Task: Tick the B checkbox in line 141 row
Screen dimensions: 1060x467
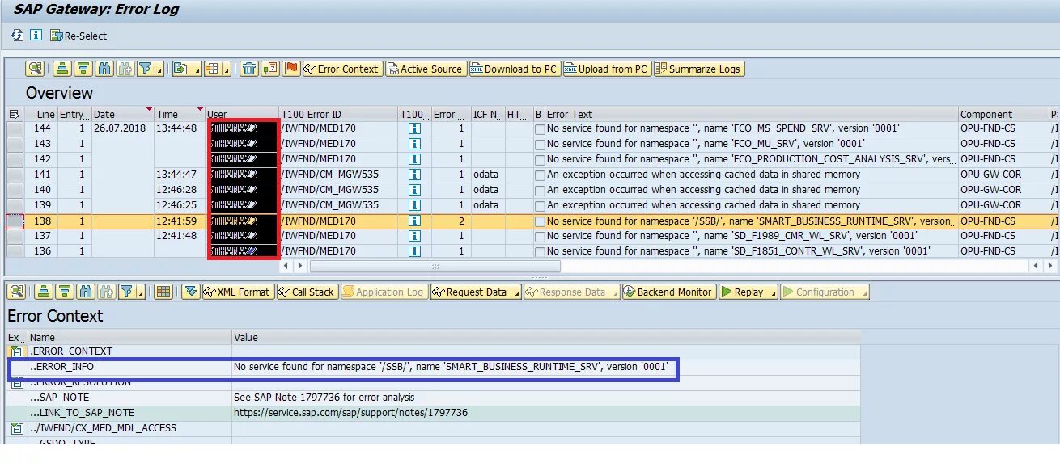Action: click(540, 175)
